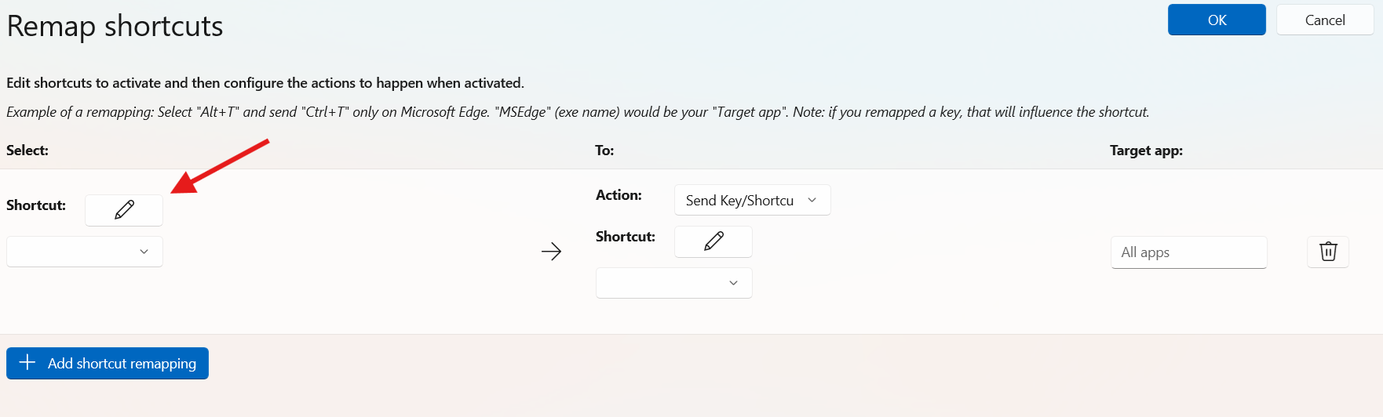Screen dimensions: 1383x417
Task: Click the pencil under the Action dropdown
Action: 713,241
